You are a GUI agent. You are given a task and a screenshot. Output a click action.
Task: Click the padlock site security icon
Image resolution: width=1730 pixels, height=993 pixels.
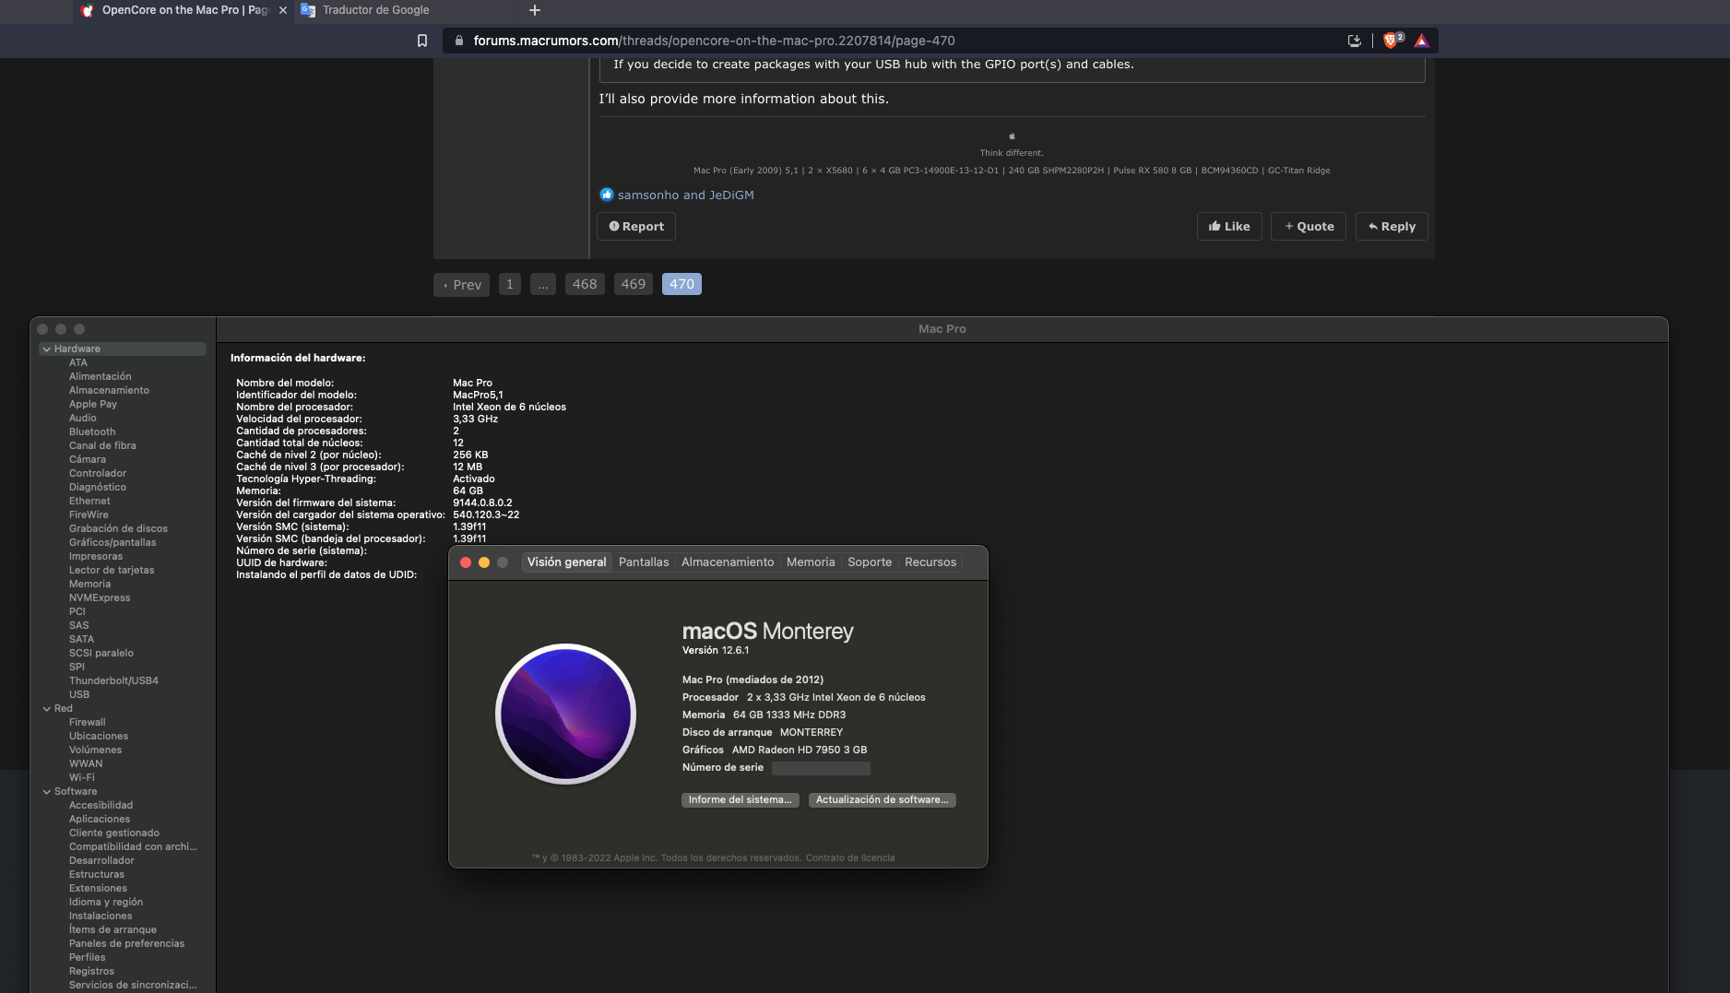coord(458,41)
